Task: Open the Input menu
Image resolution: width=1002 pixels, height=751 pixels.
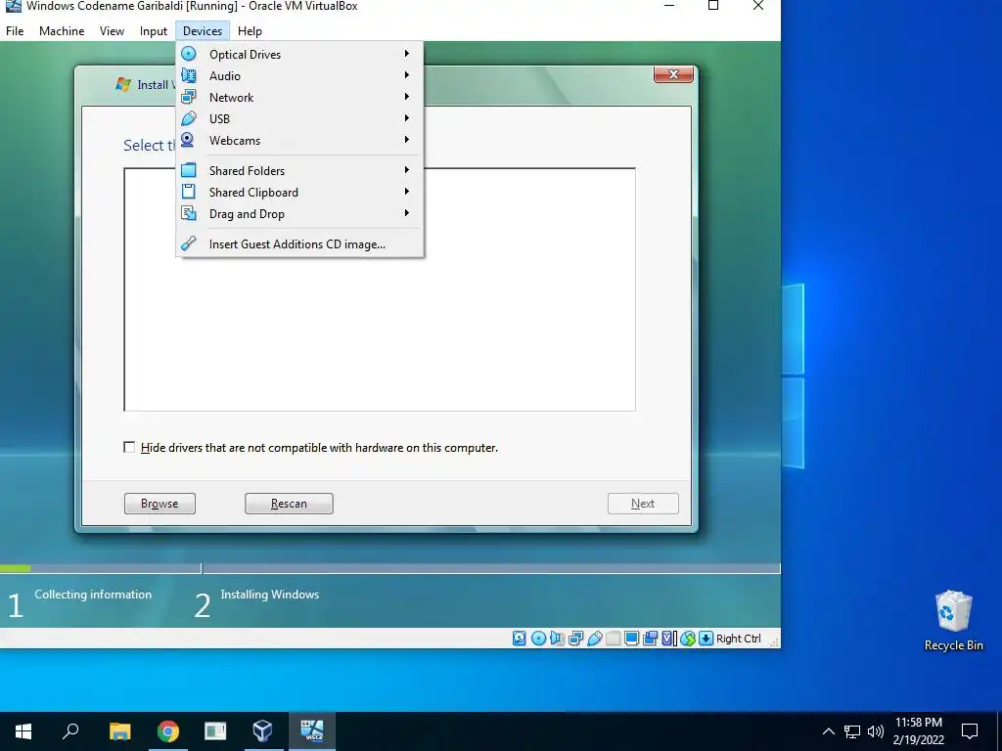Action: click(x=154, y=30)
